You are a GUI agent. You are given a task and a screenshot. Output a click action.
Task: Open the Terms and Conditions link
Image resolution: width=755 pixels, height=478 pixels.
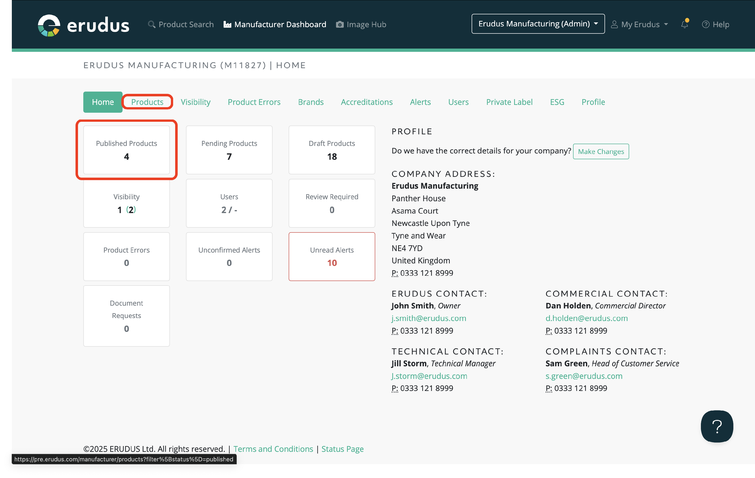click(273, 449)
